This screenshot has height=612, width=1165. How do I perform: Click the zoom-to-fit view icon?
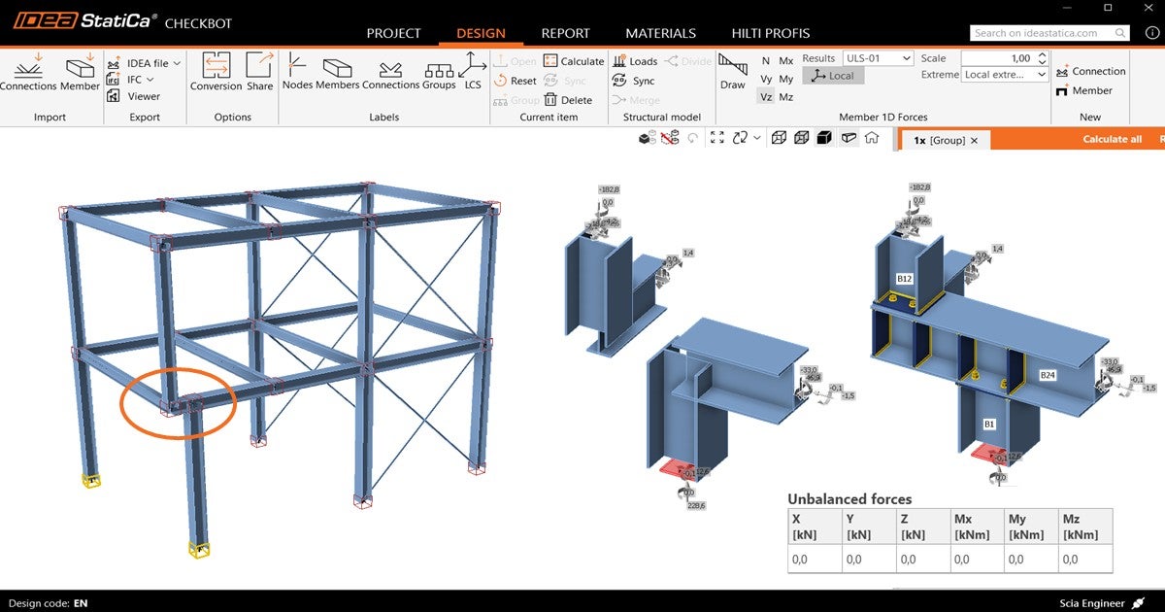(x=717, y=138)
